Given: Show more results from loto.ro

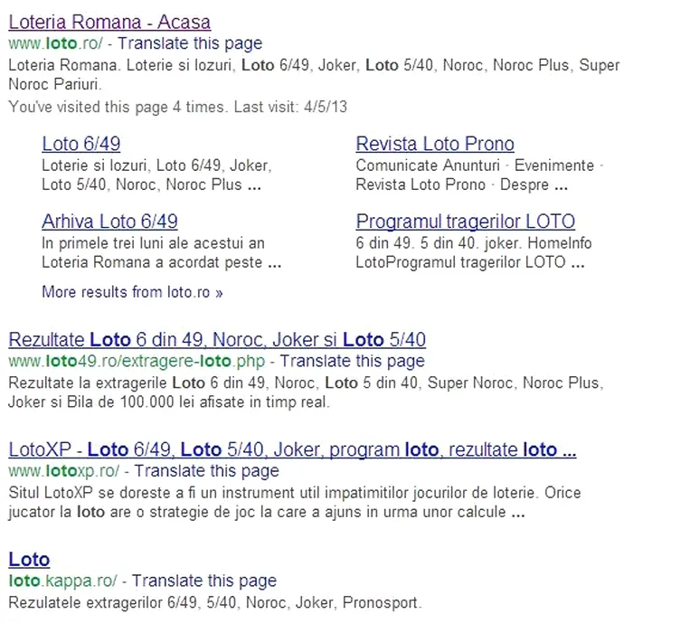Looking at the screenshot, I should coord(132,292).
